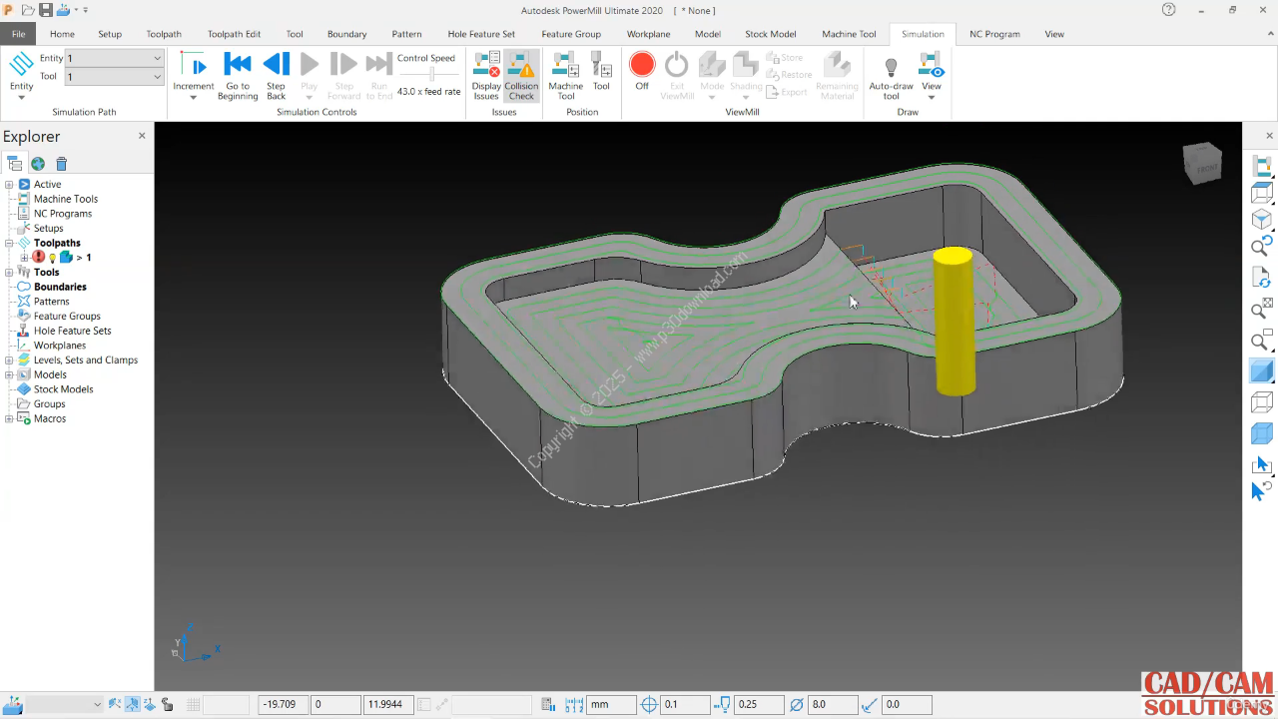Open the Machine Tool ribbon tab
The width and height of the screenshot is (1278, 719).
[849, 34]
